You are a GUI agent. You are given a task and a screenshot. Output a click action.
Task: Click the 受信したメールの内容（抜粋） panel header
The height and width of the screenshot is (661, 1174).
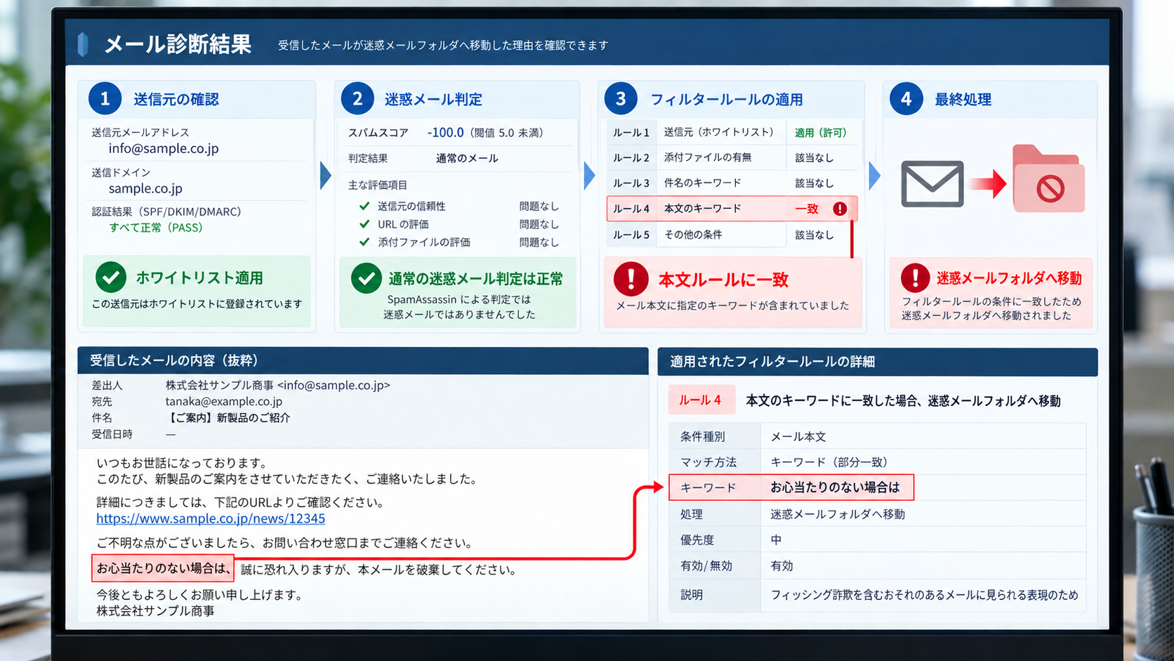pyautogui.click(x=363, y=360)
